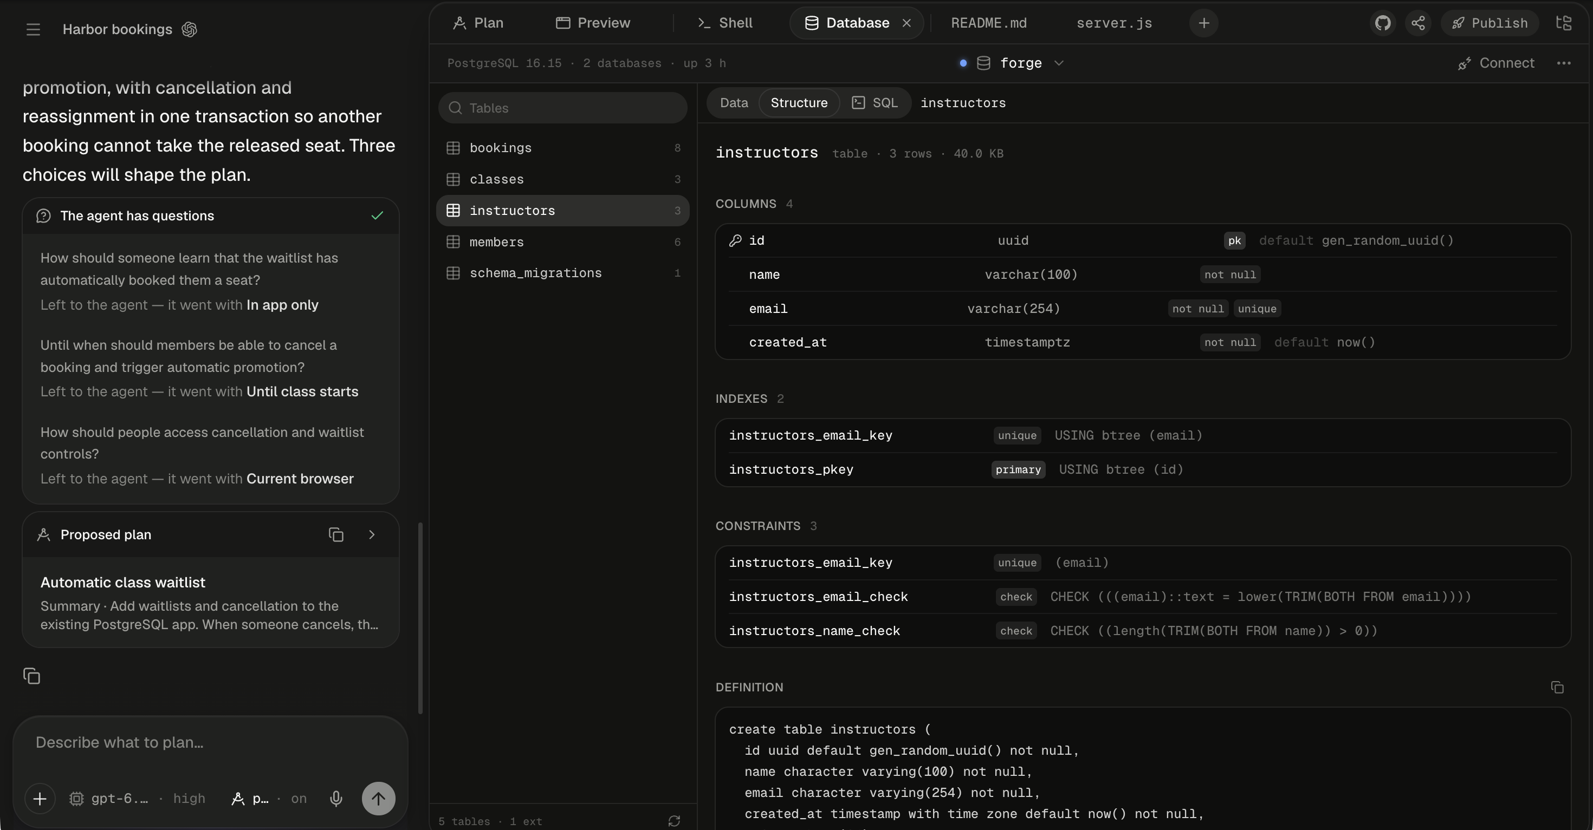Select the bookings table
This screenshot has width=1593, height=830.
[563, 148]
